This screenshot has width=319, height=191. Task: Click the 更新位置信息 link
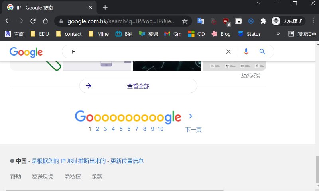coord(127,161)
